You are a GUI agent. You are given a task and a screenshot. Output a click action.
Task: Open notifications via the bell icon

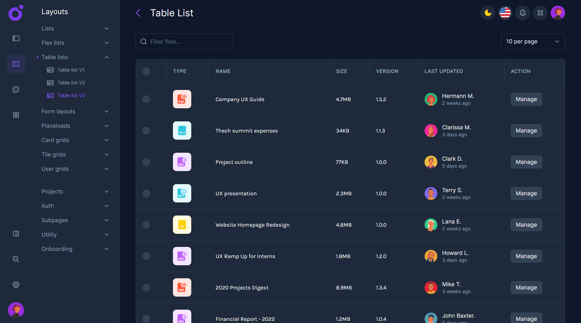522,12
